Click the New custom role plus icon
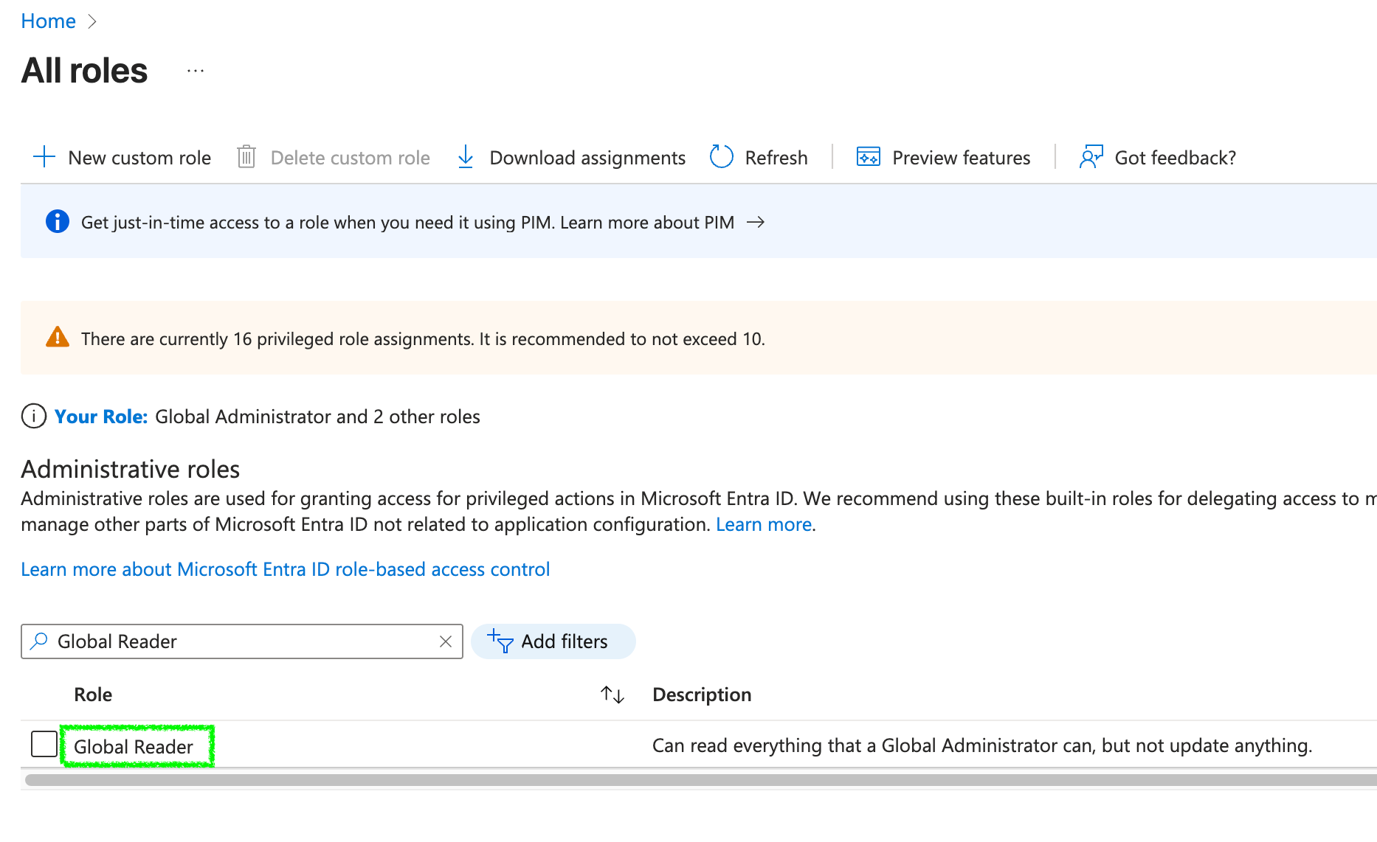Screen dimensions: 1377x842 point(44,157)
